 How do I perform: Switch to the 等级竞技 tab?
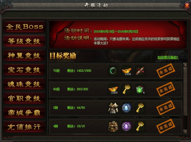pyautogui.click(x=24, y=41)
